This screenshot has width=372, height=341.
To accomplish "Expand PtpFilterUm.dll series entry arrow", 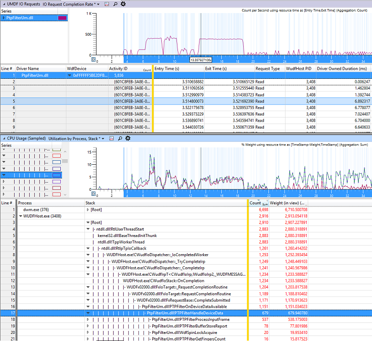I will point(4,18).
